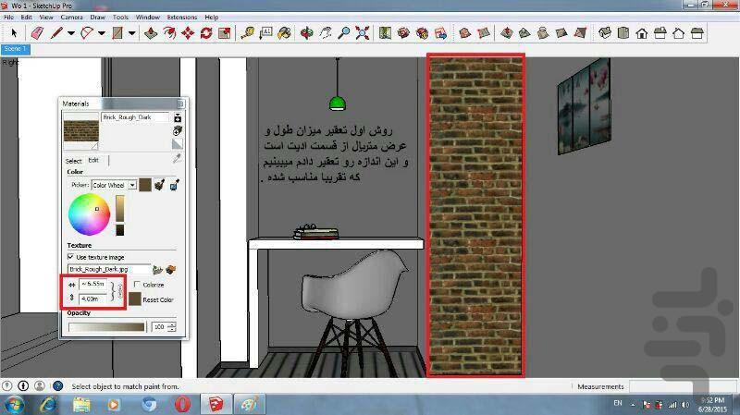Switch to Iso view icon
This screenshot has width=740, height=415.
(605, 33)
